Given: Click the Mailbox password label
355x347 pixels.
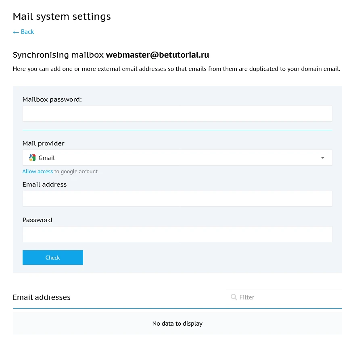Looking at the screenshot, I should click(52, 99).
